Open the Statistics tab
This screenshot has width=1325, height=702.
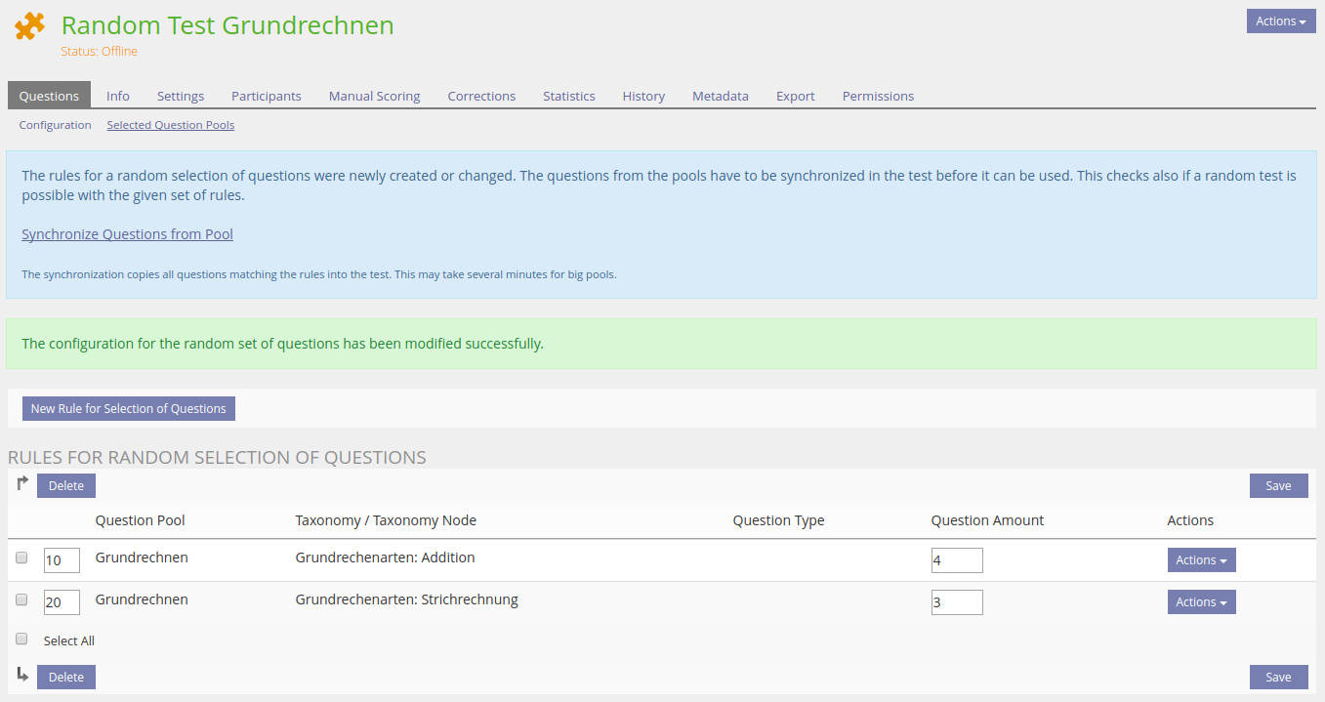(x=568, y=96)
